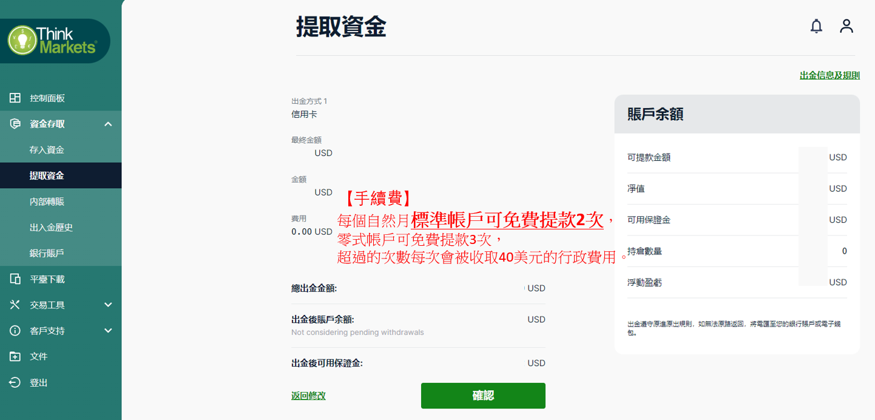This screenshot has width=875, height=420.
Task: Click the 出金方式 1 label
Action: (309, 101)
